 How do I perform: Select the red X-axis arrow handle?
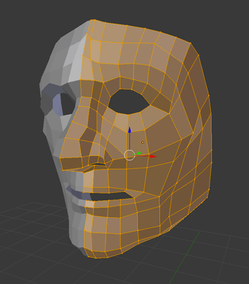coord(153,156)
